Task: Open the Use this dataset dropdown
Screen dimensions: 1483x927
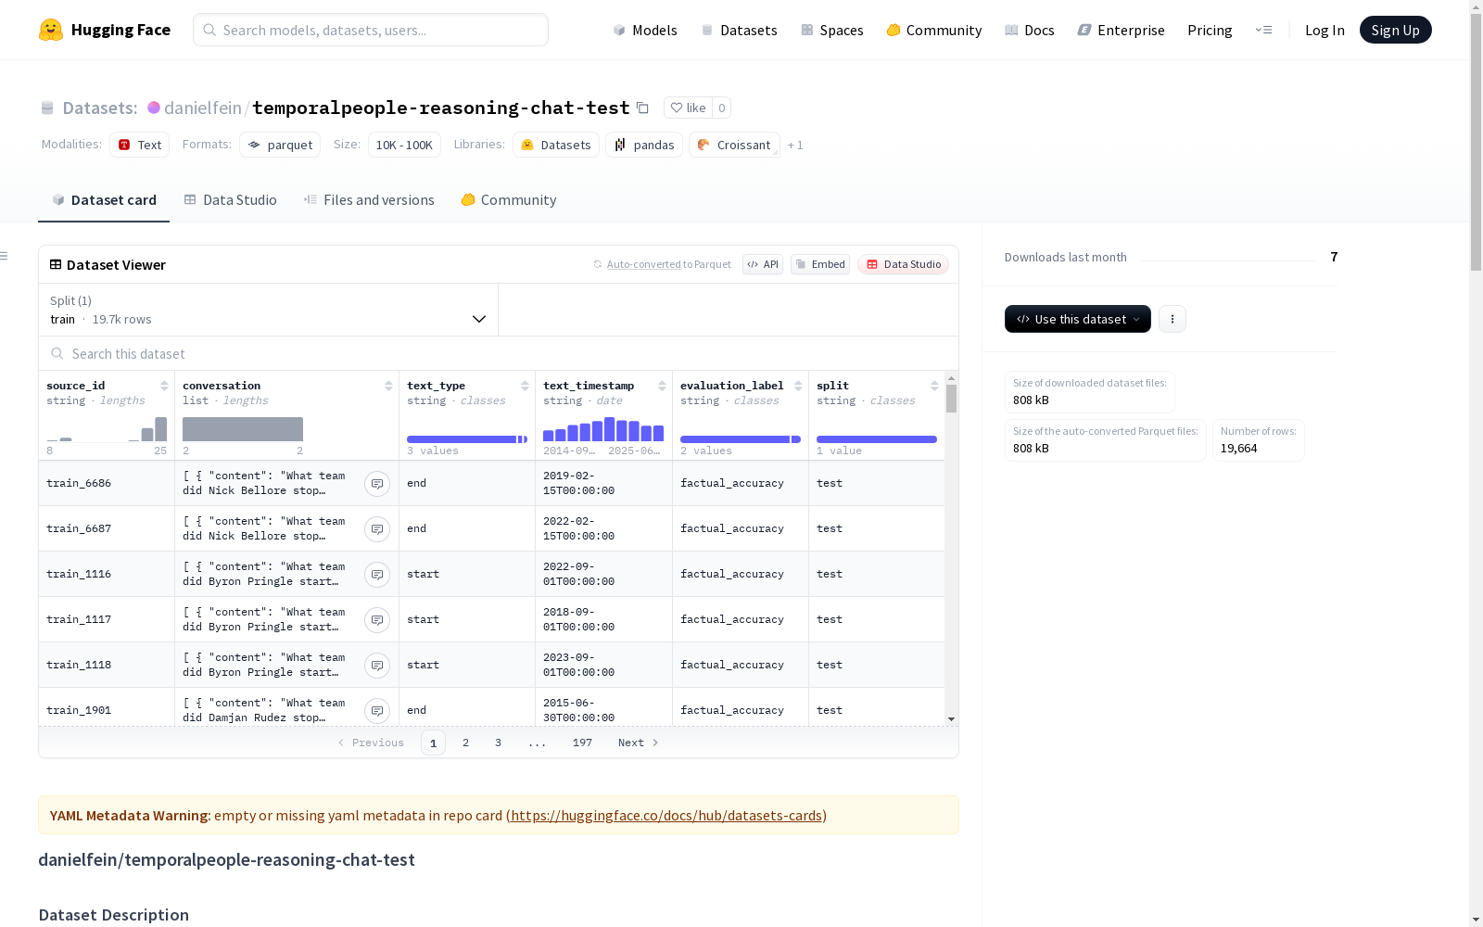Action: tap(1078, 319)
